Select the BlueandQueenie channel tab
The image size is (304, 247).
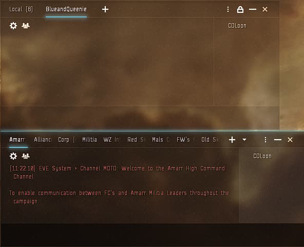(x=66, y=9)
